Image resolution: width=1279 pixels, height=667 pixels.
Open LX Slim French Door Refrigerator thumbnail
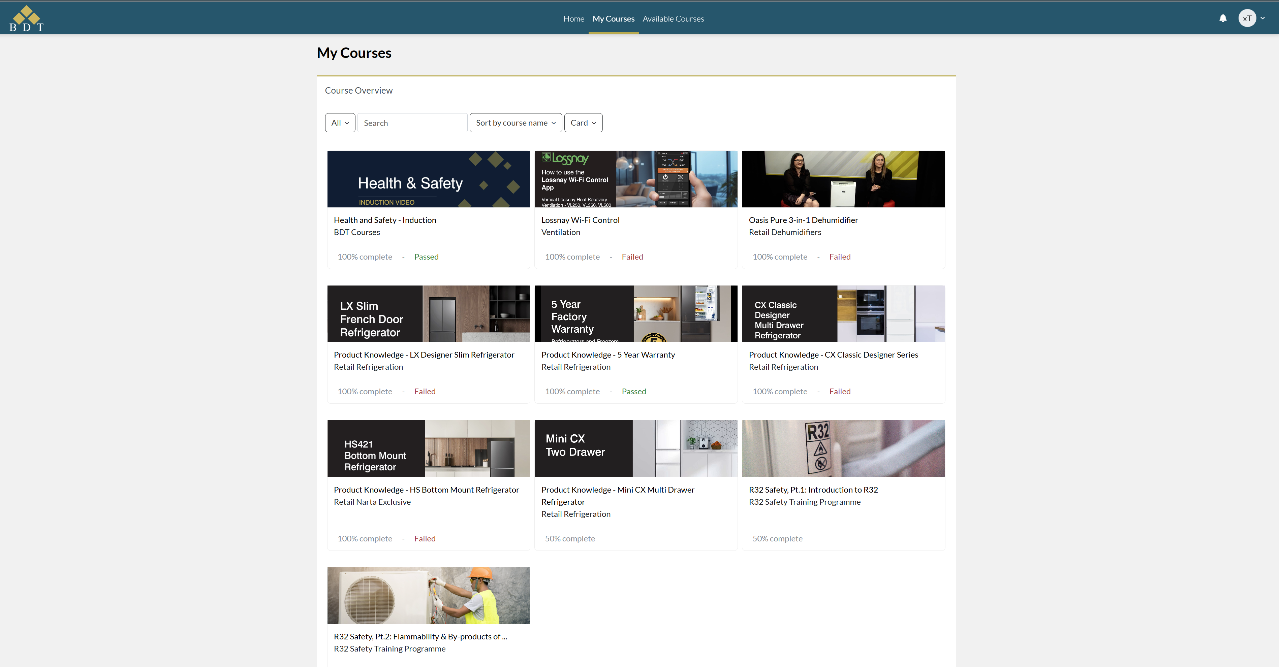tap(429, 314)
